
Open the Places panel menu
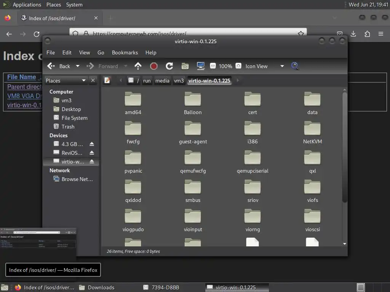point(53,5)
